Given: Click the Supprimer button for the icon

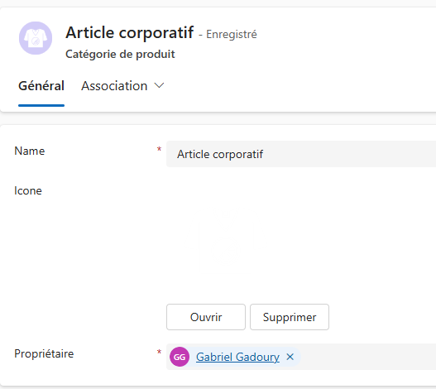Looking at the screenshot, I should (290, 317).
